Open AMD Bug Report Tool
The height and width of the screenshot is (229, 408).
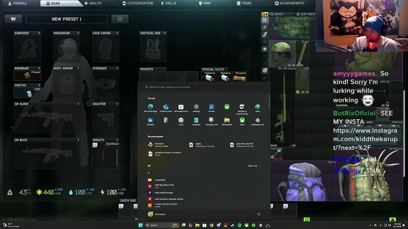click(x=161, y=186)
